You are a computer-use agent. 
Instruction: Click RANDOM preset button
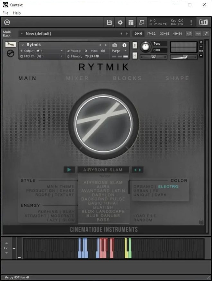(143, 220)
